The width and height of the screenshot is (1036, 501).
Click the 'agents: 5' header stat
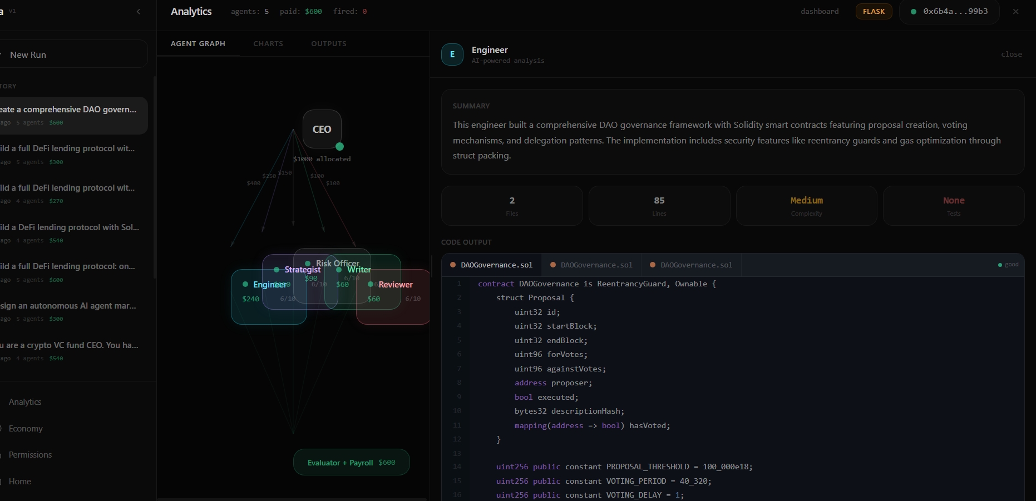tap(250, 12)
